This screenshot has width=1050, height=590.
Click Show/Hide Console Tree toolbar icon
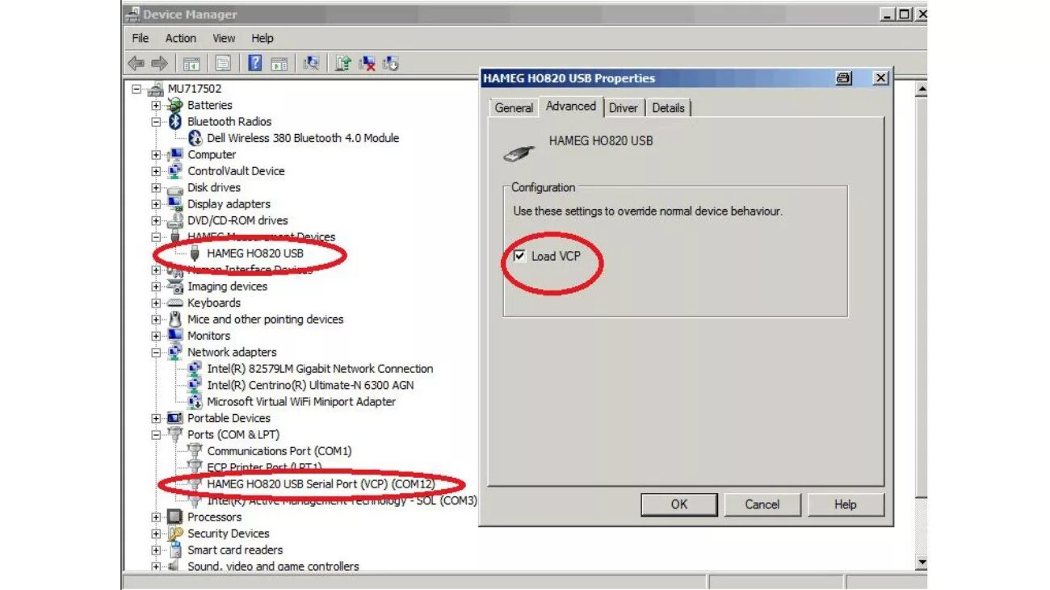[191, 64]
